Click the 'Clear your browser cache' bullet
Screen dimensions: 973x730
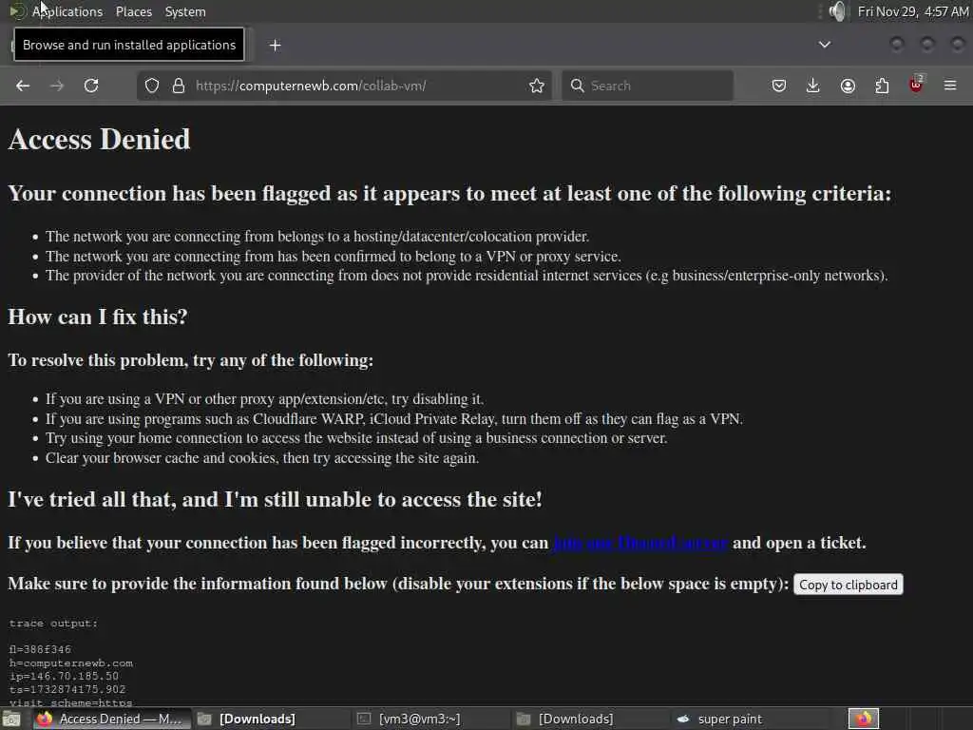tap(262, 458)
